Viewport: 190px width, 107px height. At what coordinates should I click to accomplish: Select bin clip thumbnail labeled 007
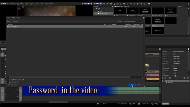[145, 11]
